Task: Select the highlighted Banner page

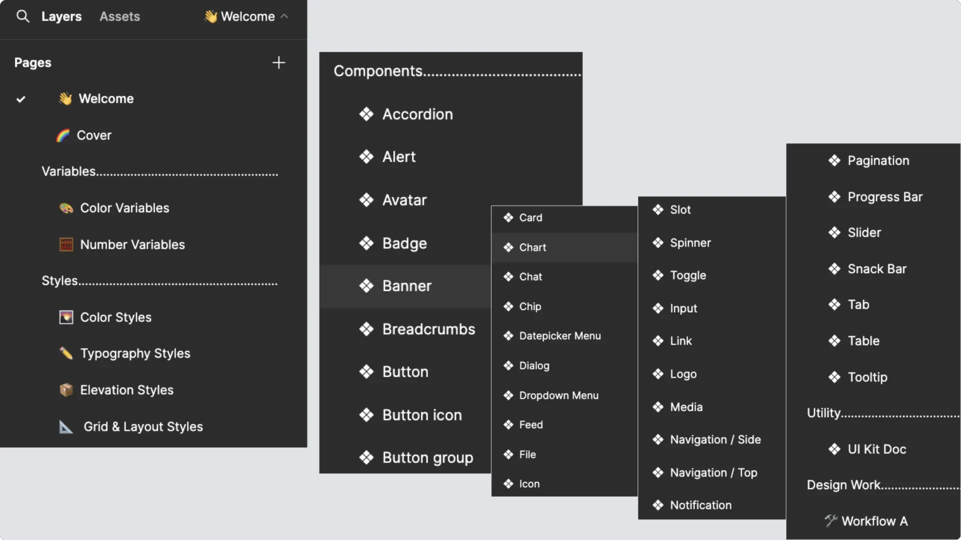Action: click(405, 286)
